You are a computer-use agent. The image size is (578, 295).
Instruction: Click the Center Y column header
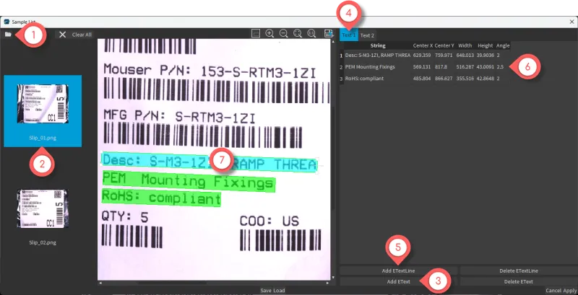click(x=444, y=45)
